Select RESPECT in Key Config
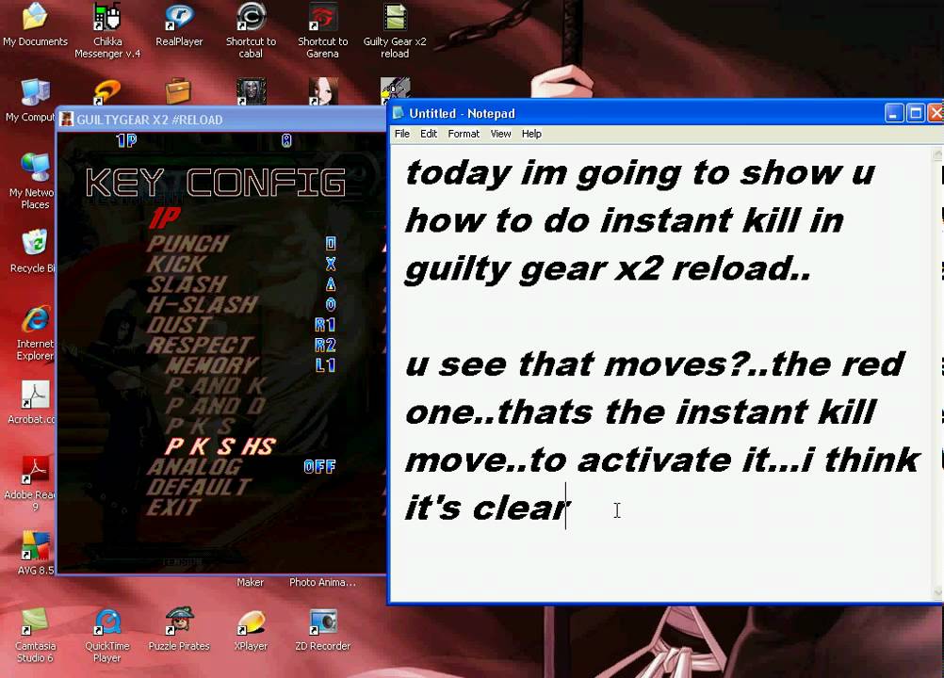The image size is (944, 678). (x=201, y=346)
